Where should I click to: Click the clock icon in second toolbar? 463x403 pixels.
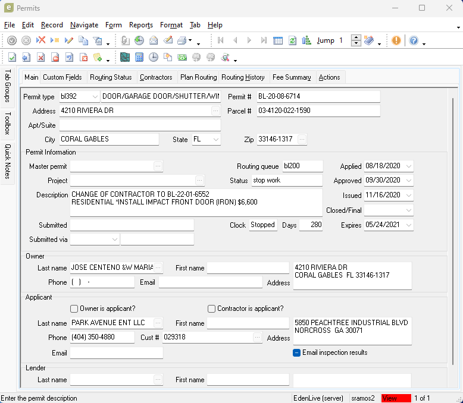[x=154, y=58]
